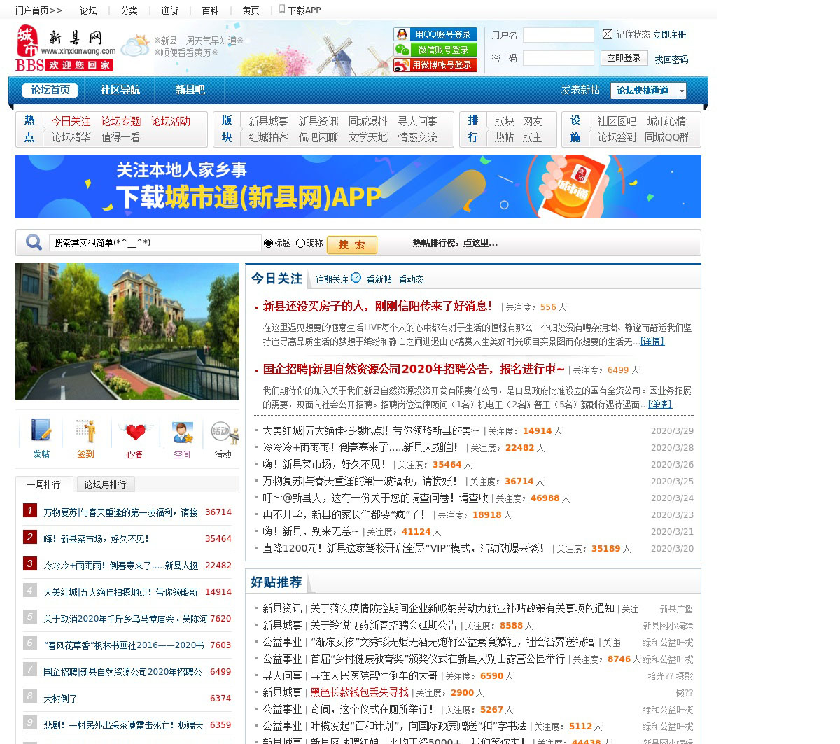
Task: Open the 社区图吧 link
Action: pos(617,121)
